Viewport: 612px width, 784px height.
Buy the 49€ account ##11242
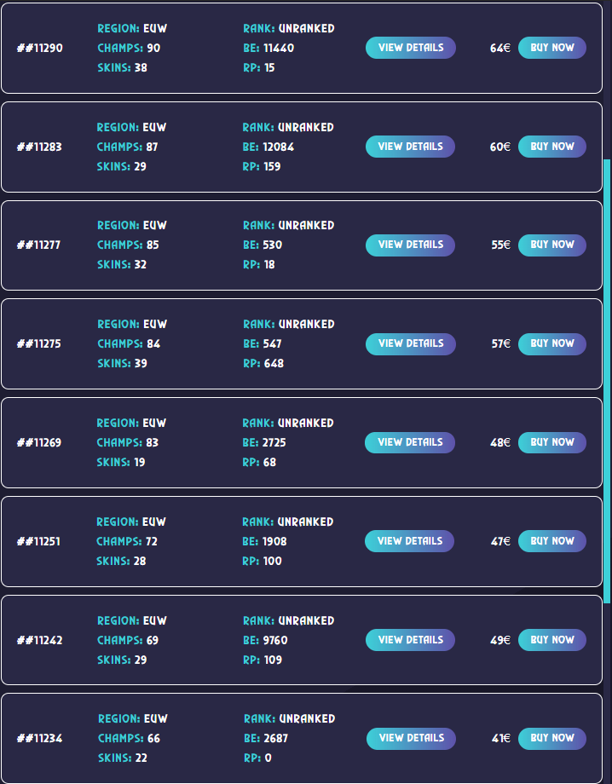point(552,640)
